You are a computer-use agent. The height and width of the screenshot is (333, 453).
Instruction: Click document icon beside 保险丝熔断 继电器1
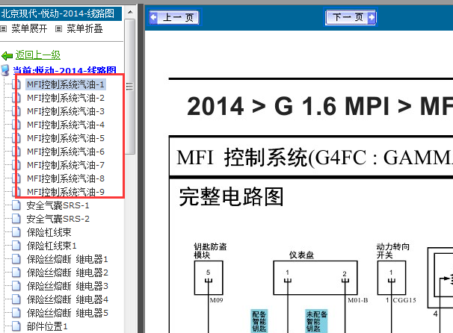[16, 259]
